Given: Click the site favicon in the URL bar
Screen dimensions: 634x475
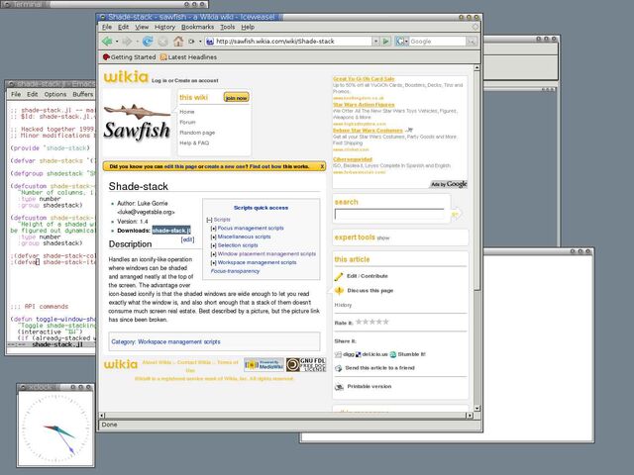Looking at the screenshot, I should [209, 42].
